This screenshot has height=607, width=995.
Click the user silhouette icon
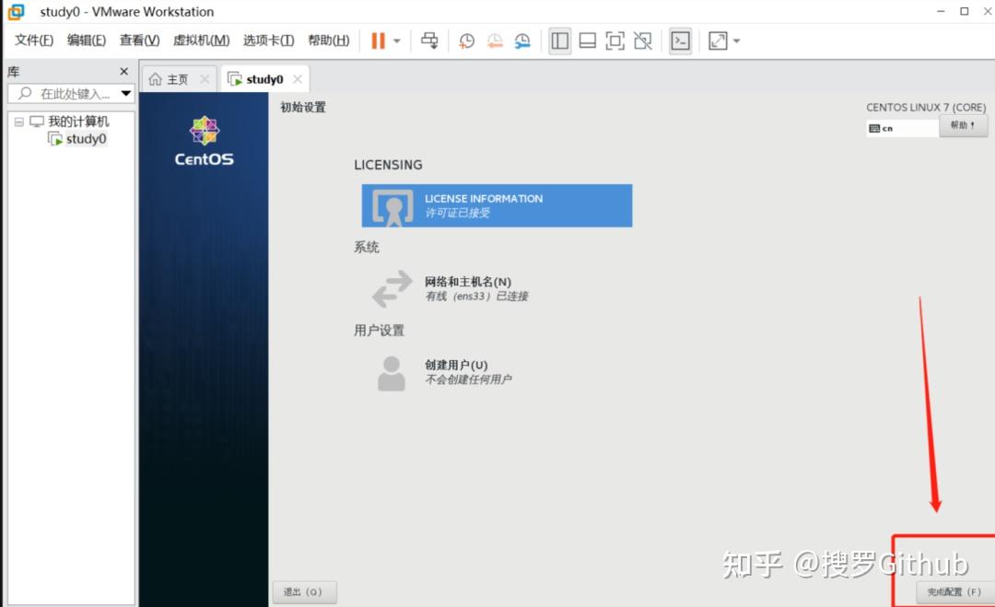pyautogui.click(x=392, y=373)
